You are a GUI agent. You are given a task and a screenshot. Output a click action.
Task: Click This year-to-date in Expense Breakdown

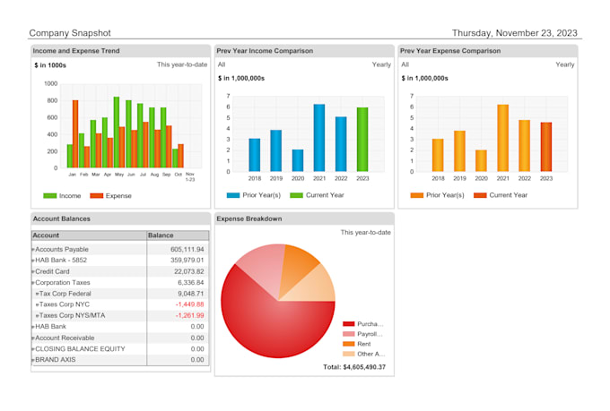(x=366, y=232)
